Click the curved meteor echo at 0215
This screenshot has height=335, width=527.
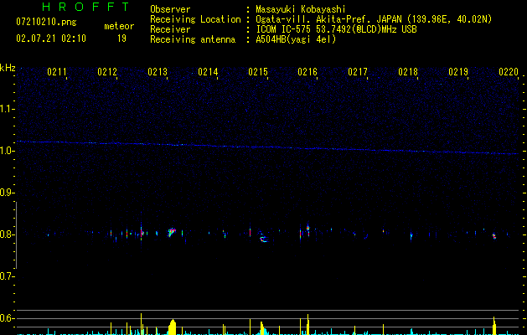click(263, 239)
